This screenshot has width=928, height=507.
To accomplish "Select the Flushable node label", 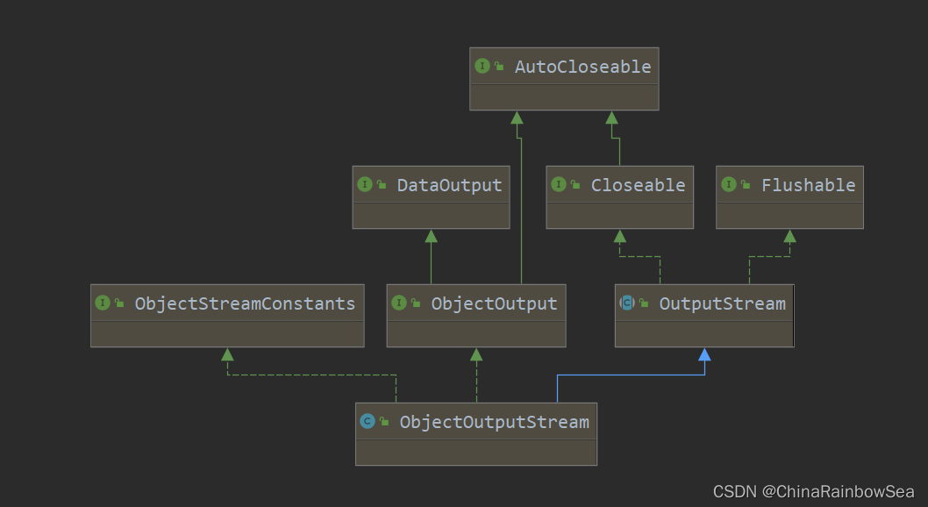I will pyautogui.click(x=808, y=185).
